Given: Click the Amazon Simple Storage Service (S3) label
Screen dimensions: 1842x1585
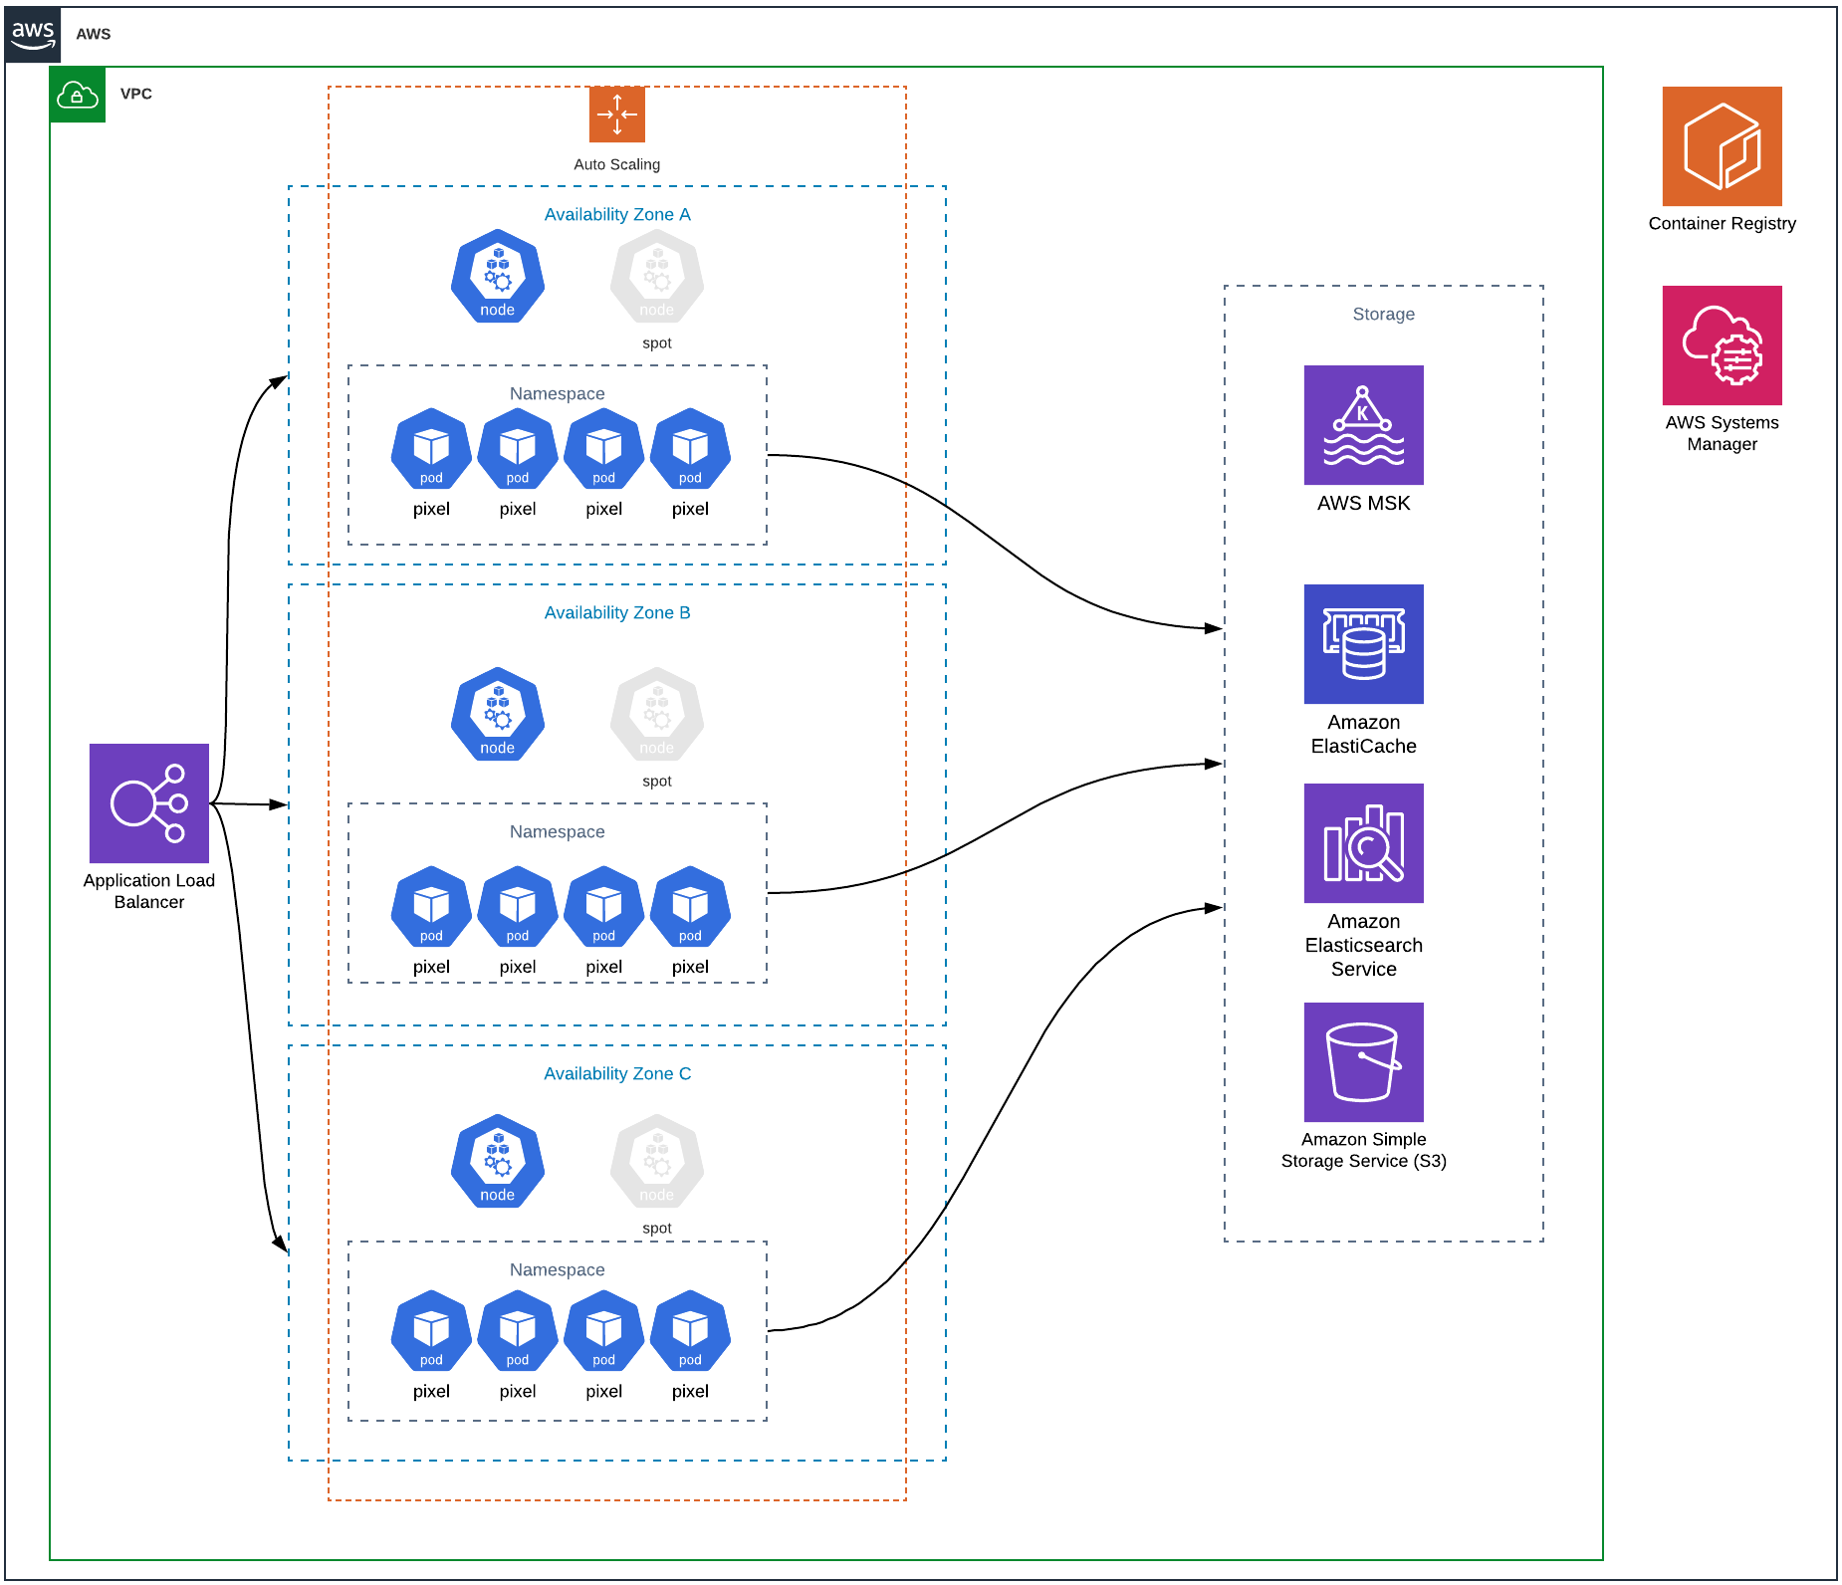Looking at the screenshot, I should pos(1364,1150).
